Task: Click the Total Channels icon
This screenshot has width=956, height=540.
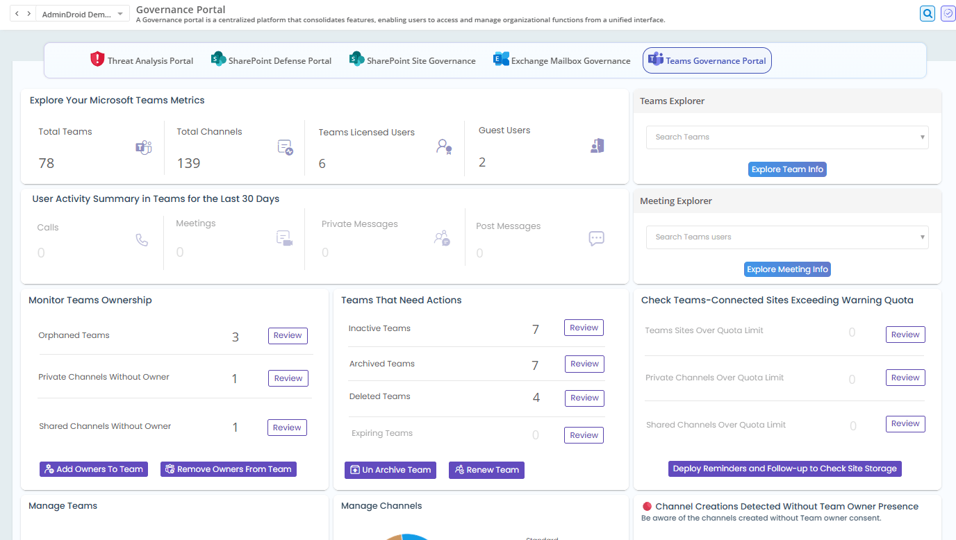Action: point(285,147)
